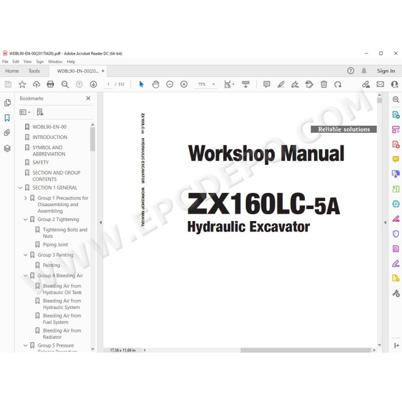
Task: Print the document with printer icon
Action: 51,84
